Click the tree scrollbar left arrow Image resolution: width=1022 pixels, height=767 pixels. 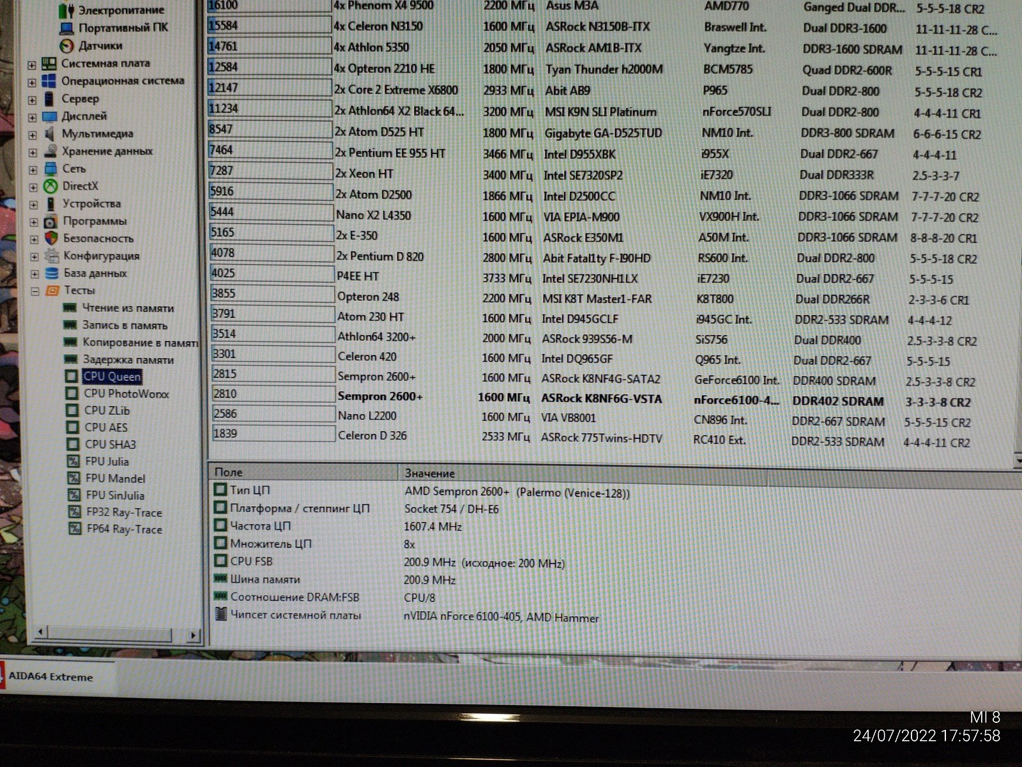41,633
